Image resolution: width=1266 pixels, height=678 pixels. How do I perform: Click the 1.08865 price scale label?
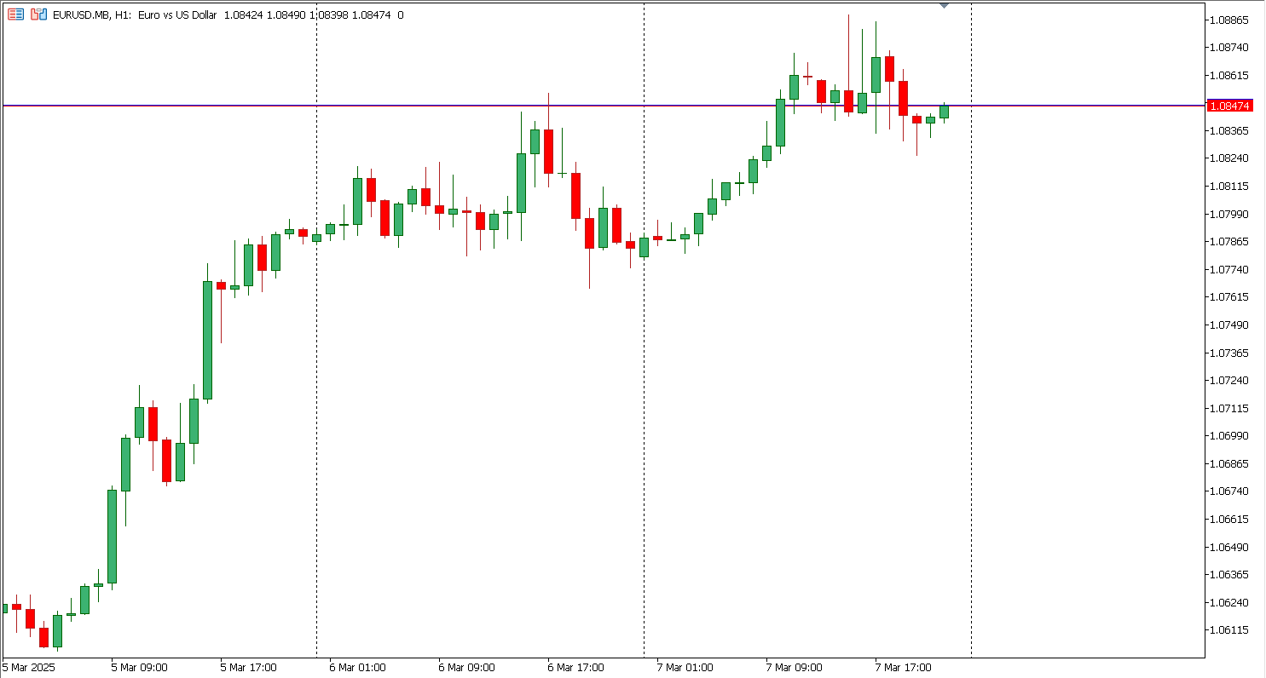pyautogui.click(x=1229, y=20)
